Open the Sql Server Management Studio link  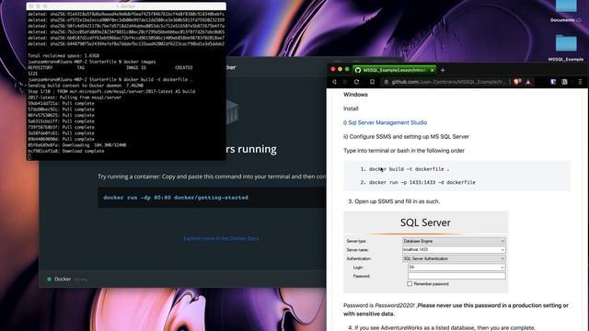[x=387, y=122]
